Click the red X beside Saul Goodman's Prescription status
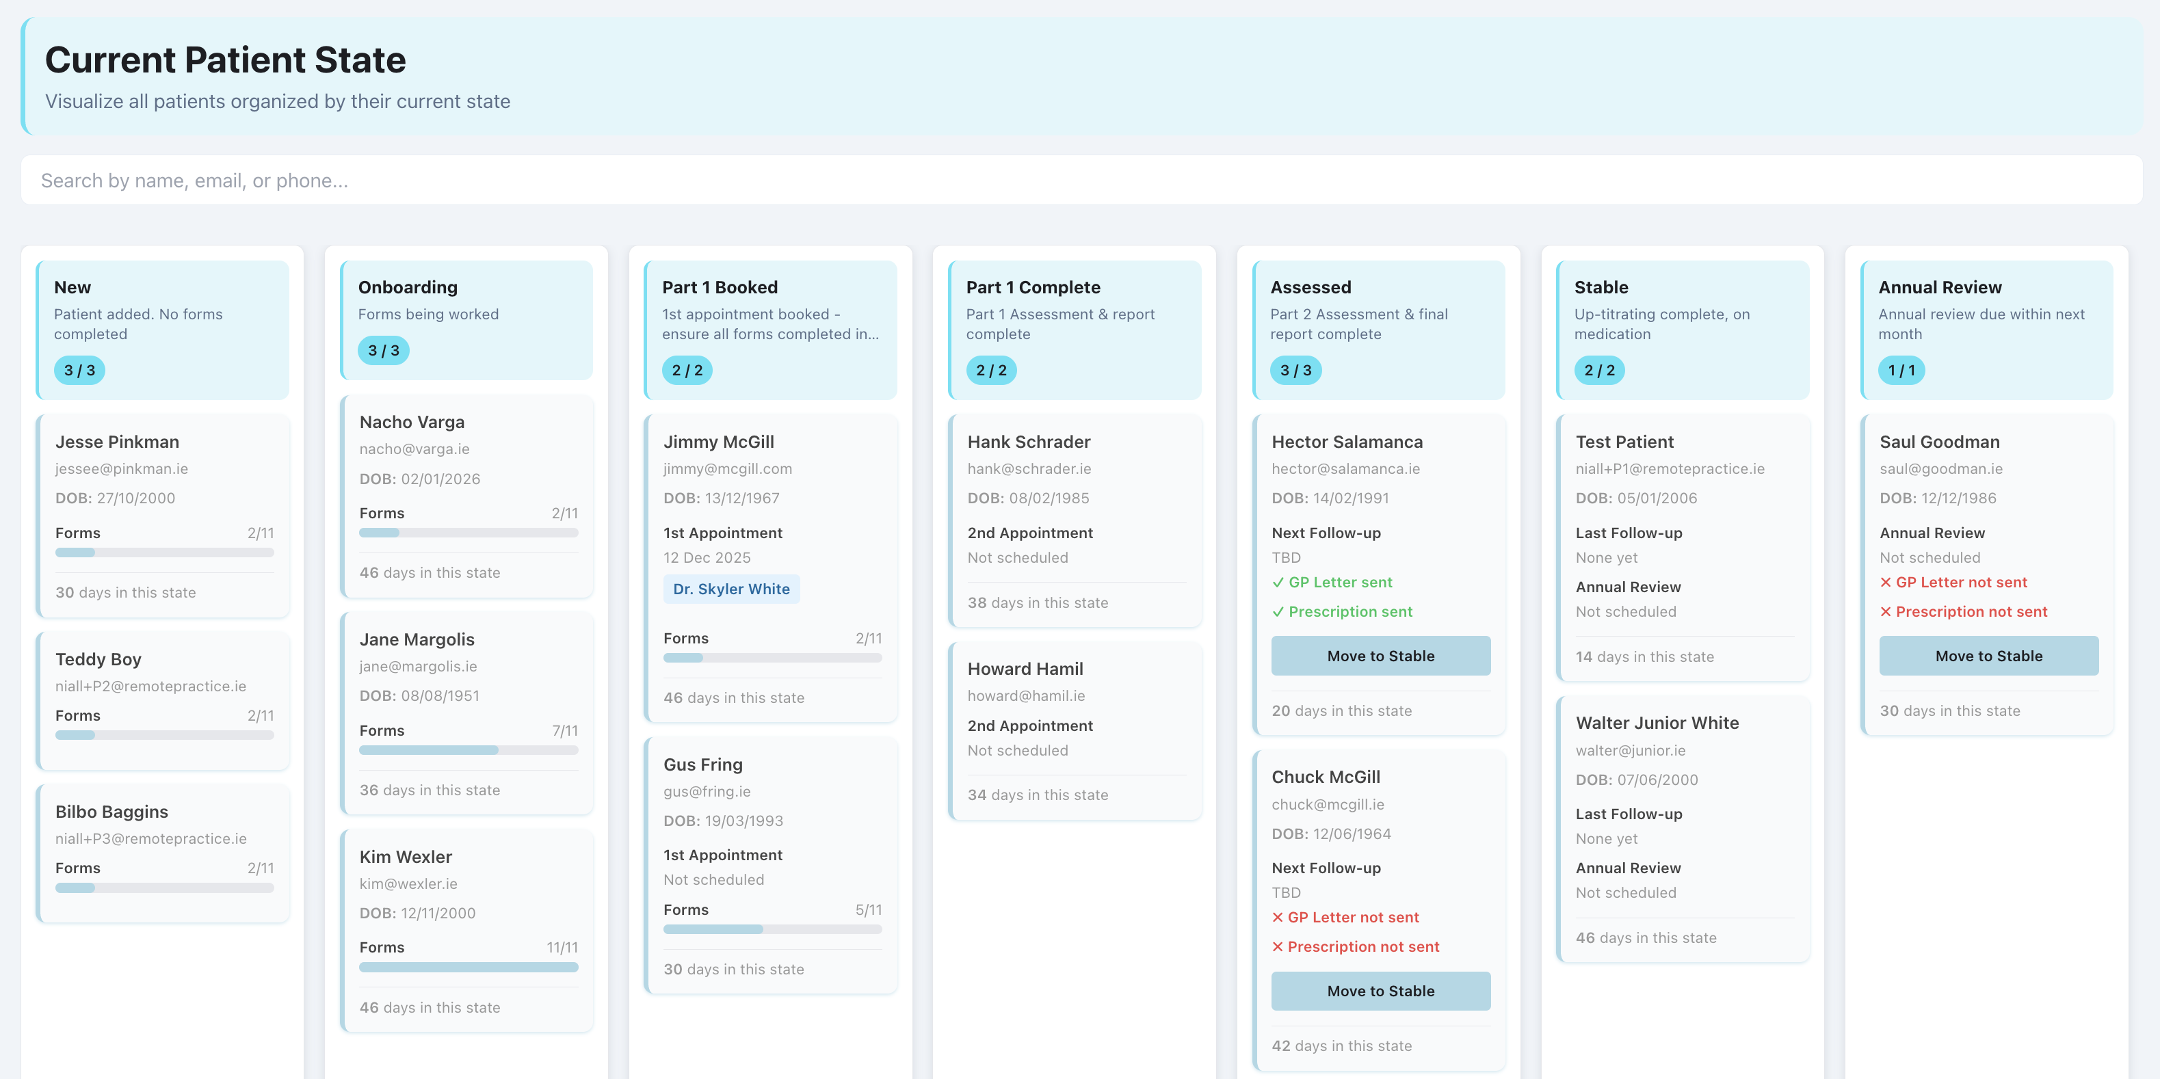This screenshot has height=1079, width=2160. [x=1886, y=611]
